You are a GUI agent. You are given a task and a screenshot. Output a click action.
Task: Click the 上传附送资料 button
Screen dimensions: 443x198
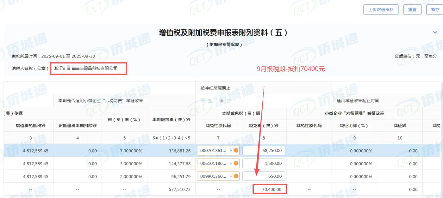[x=381, y=9]
